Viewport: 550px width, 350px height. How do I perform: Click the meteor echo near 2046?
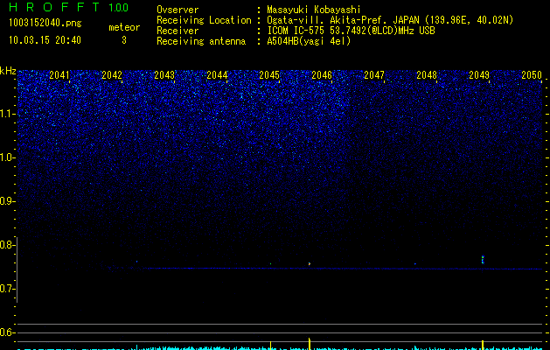click(x=310, y=263)
